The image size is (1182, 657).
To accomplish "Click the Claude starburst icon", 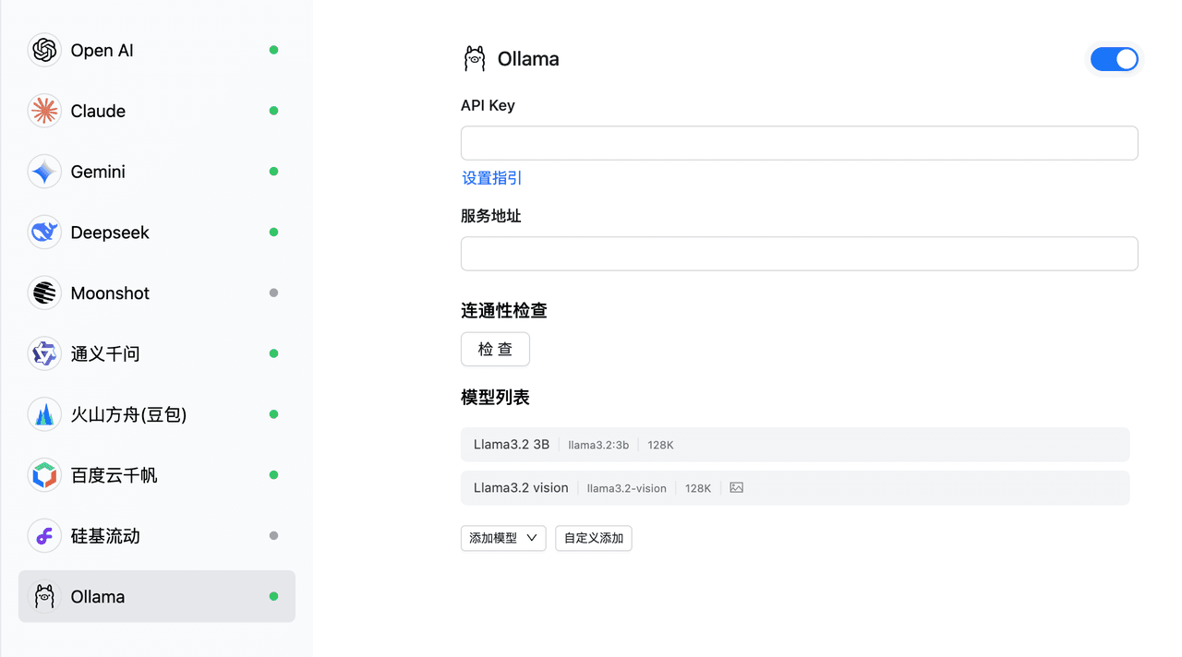I will pos(44,111).
